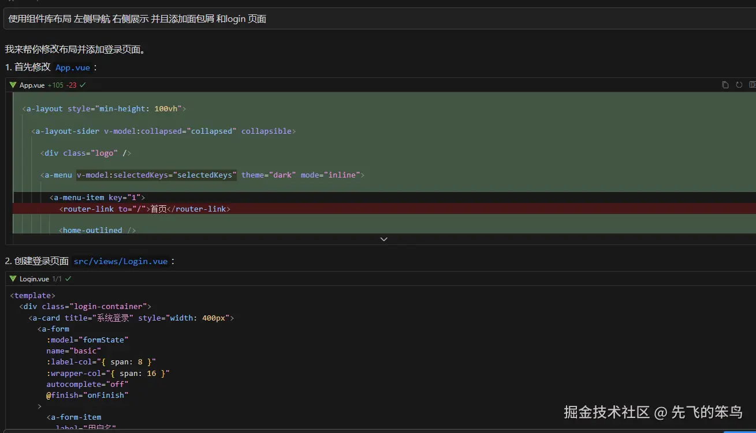Image resolution: width=756 pixels, height=433 pixels.
Task: Copy the App.vue code block
Action: pos(725,85)
